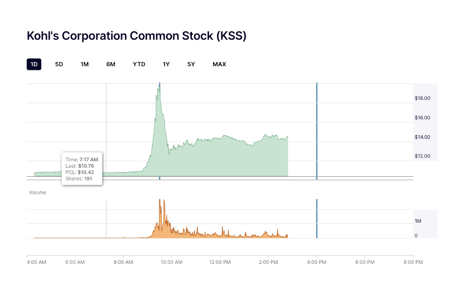
Task: Click the $18.00 price axis label
Action: click(x=422, y=98)
